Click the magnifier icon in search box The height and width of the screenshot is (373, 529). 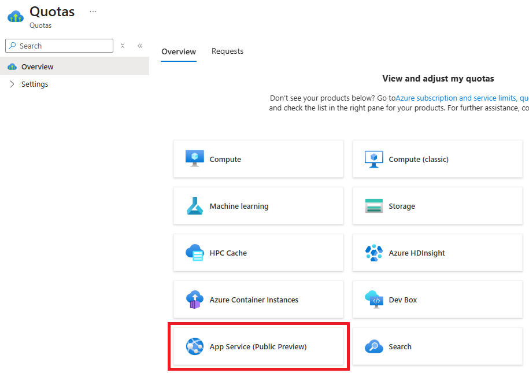point(13,46)
